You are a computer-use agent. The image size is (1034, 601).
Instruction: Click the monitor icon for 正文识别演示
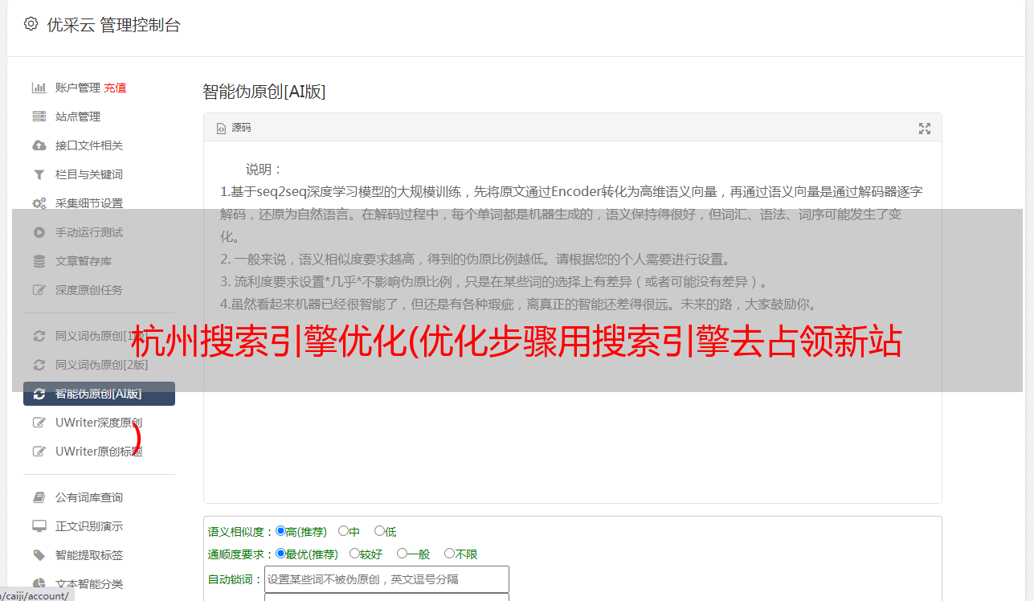(x=39, y=526)
